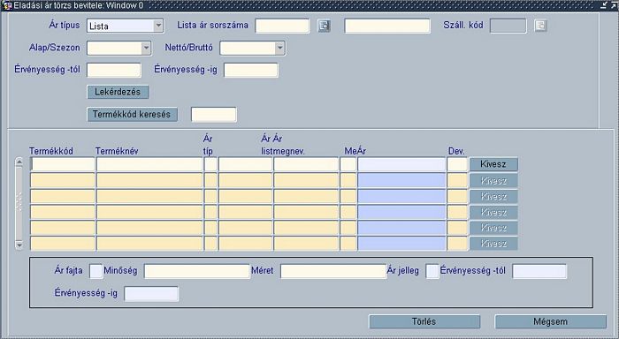Click the input next to Termékkód keresés
619x339 pixels.
[x=214, y=115]
